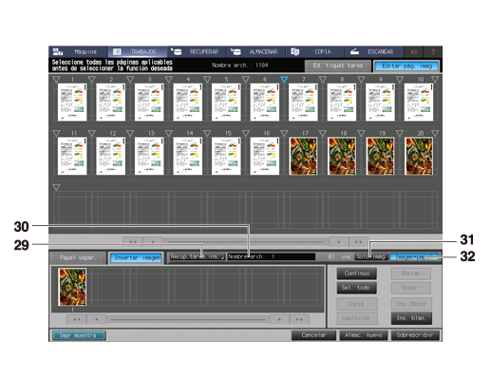Open the Ed. tiquet tarea panel

point(338,66)
